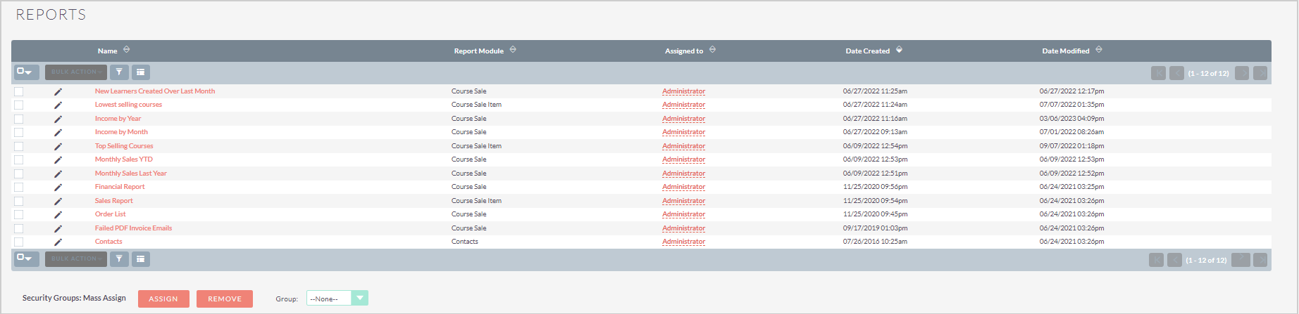Select the Order List row checkbox

point(18,214)
